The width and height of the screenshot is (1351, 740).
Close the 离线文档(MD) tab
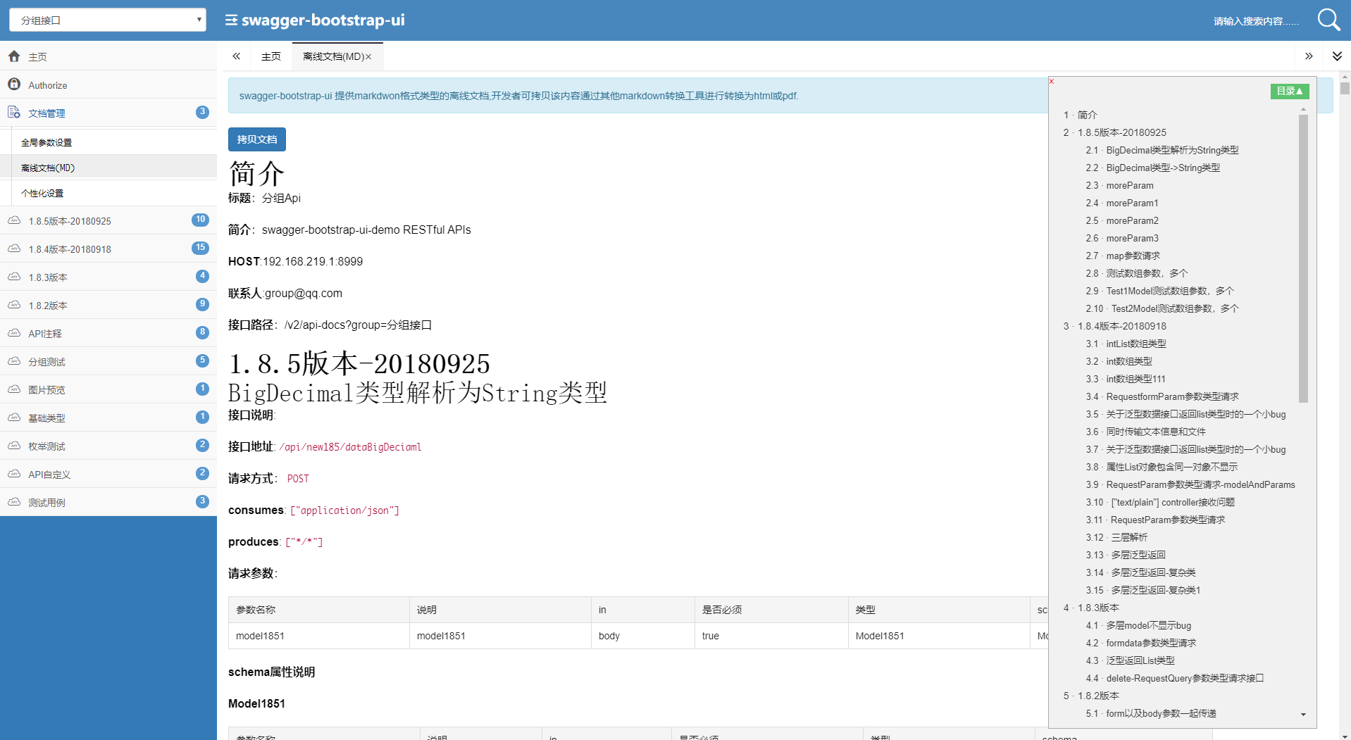pos(368,57)
